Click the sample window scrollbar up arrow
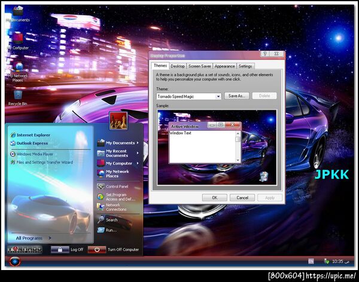Viewport: 359px width, 282px height. (x=238, y=133)
